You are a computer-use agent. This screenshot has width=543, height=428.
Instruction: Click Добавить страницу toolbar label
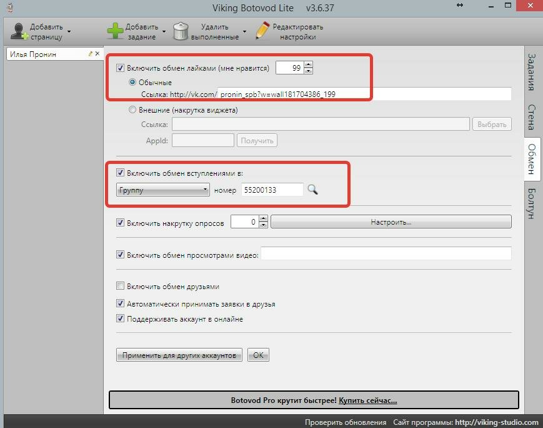(46, 31)
